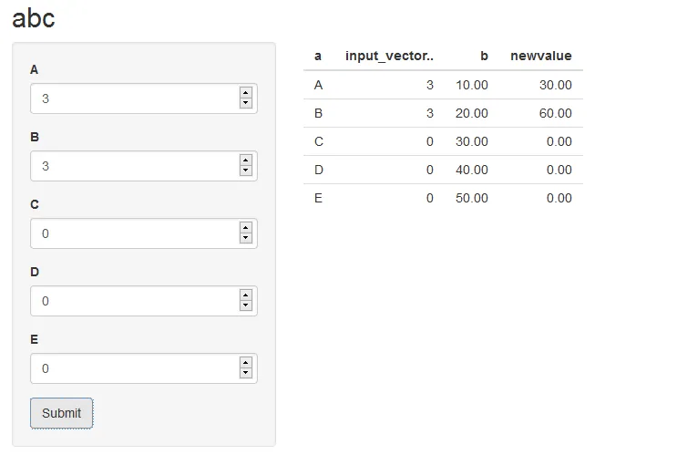Focus the B number input field
677x476 pixels.
[x=132, y=166]
